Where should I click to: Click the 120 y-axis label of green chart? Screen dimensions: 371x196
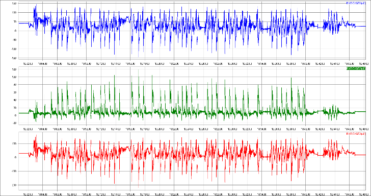[x=14, y=69]
